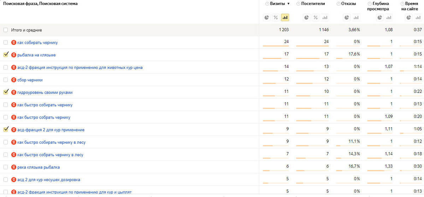Viewport: 424px width, 197px height.
Task: Tick the checkbox for 'река клязьма рыбалка'
Action: [5, 167]
